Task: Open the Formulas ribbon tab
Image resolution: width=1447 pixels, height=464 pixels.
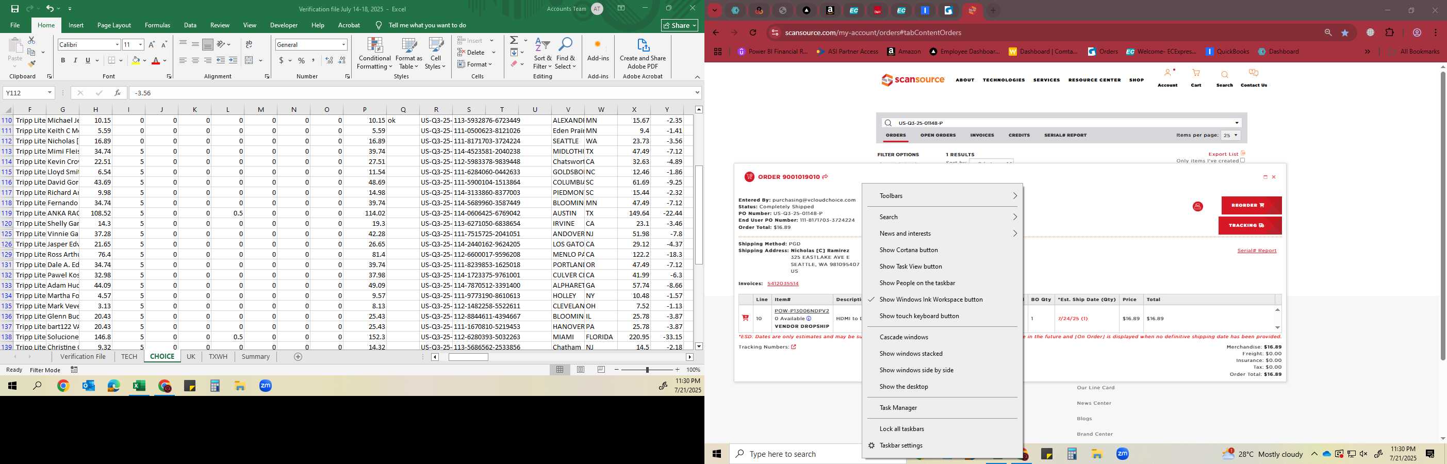Action: click(157, 25)
